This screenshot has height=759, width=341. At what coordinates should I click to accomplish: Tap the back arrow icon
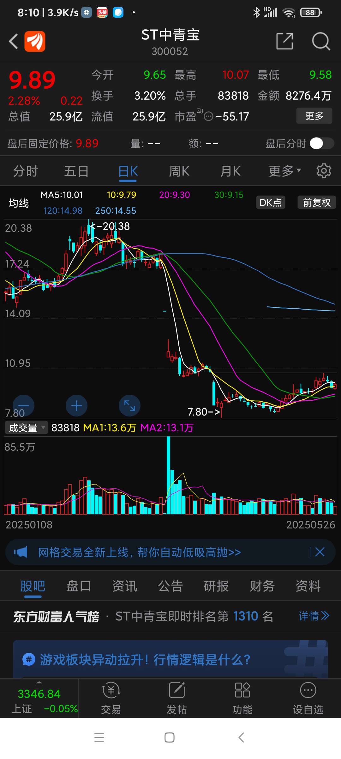(x=13, y=41)
